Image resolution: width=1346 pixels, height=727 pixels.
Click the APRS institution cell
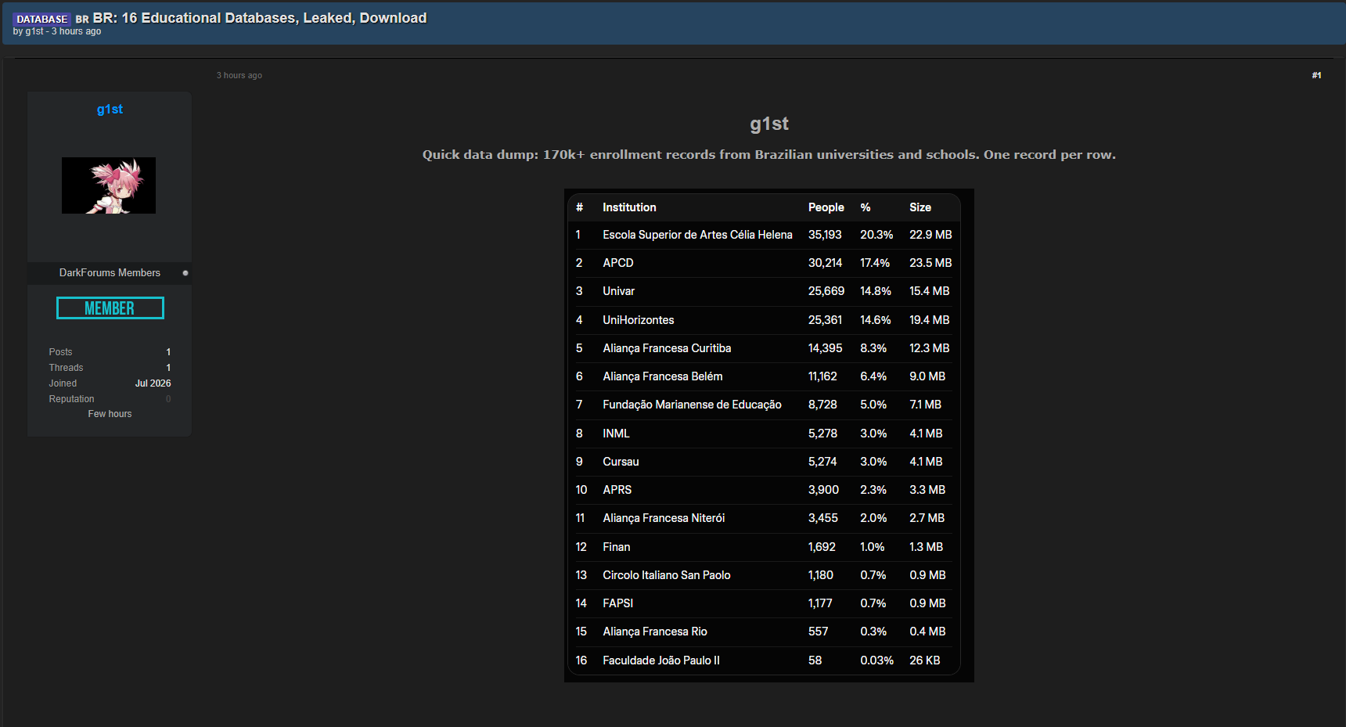tap(617, 490)
